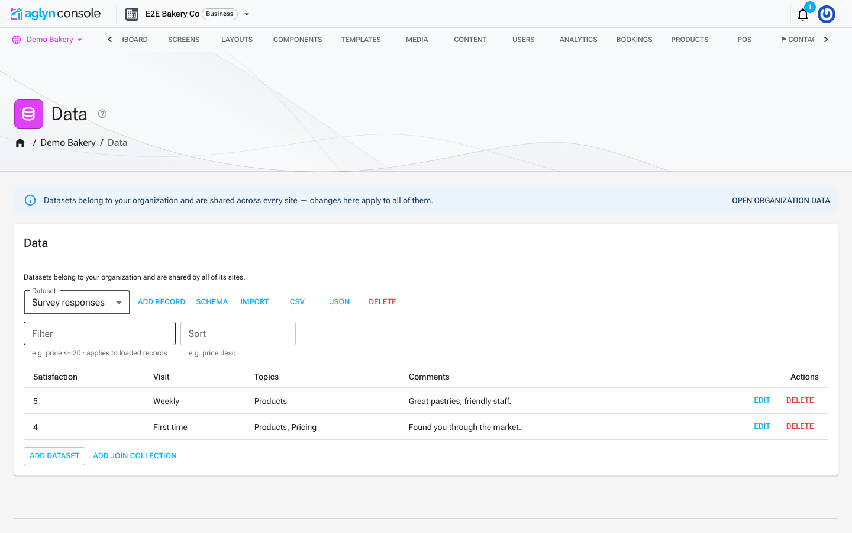
Task: Open the Demo Bakery site selector
Action: tap(47, 40)
